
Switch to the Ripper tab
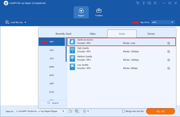click(x=81, y=12)
